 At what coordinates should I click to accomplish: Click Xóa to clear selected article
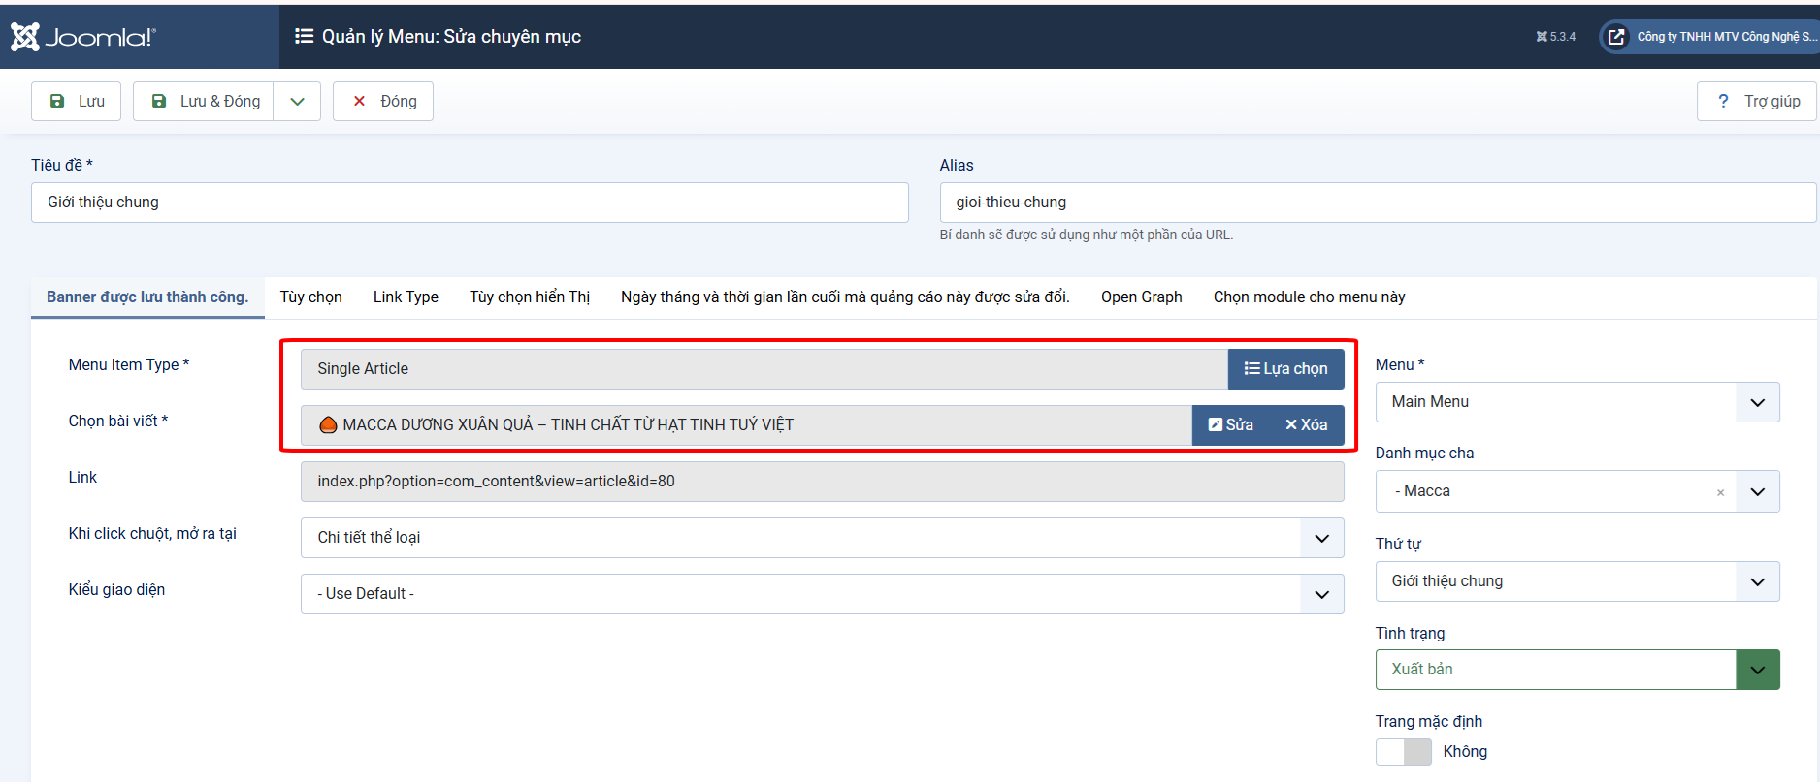(1306, 425)
